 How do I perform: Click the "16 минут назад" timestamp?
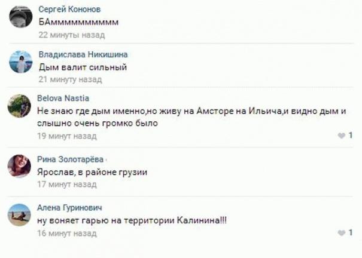click(66, 233)
